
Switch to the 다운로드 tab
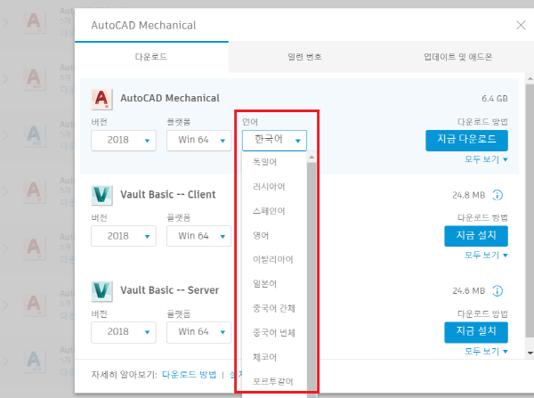151,57
